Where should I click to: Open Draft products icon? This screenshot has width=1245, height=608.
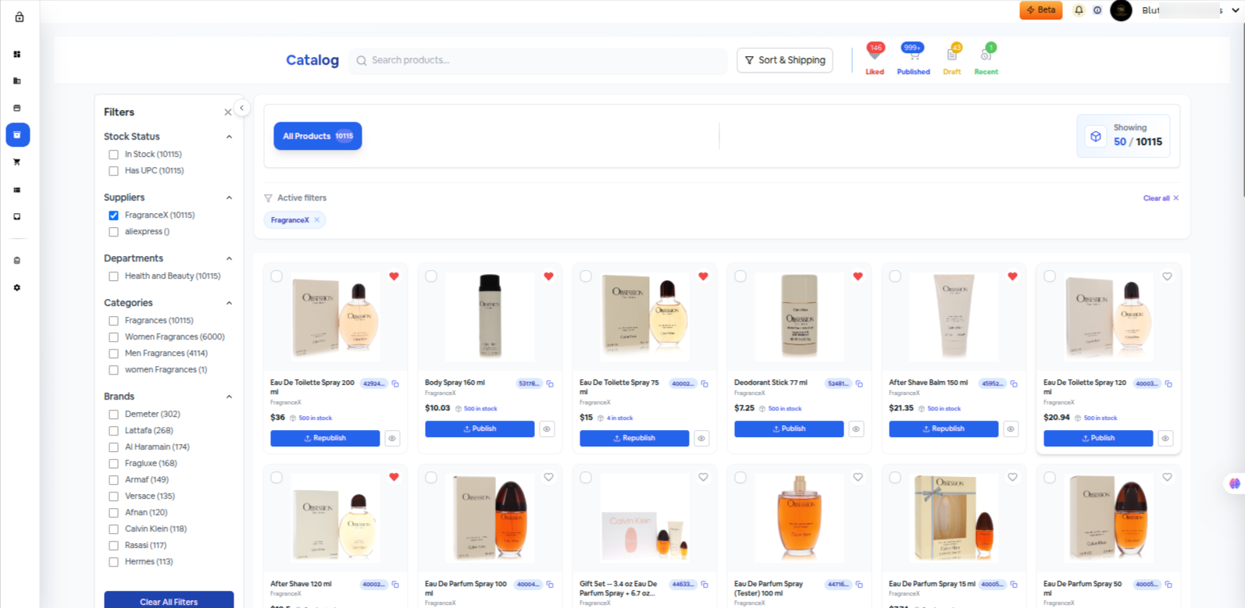(952, 55)
